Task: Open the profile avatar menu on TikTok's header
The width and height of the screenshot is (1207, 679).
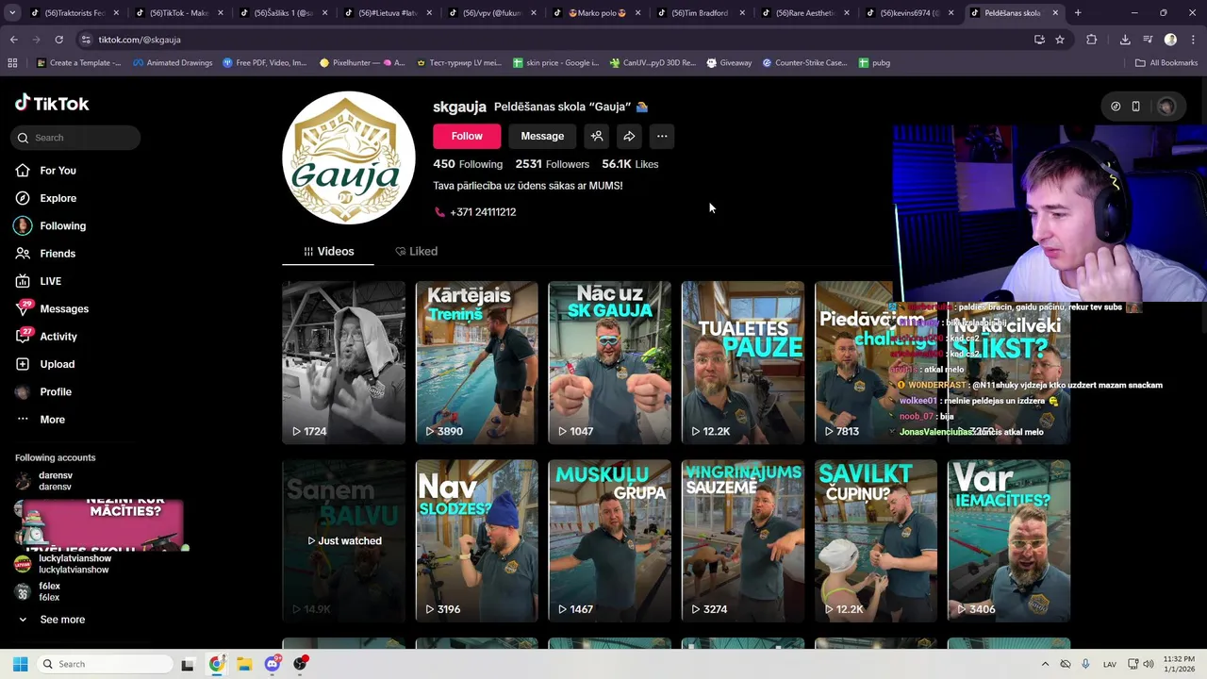Action: point(1166,107)
